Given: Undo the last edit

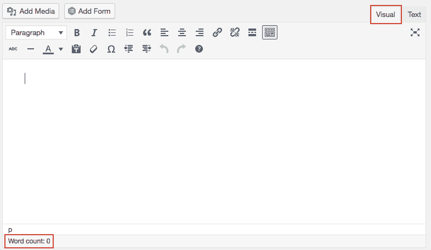Looking at the screenshot, I should tap(164, 49).
